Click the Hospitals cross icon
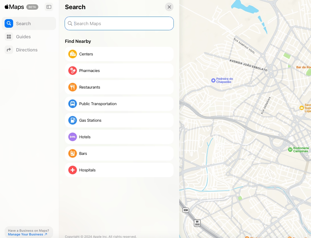This screenshot has height=238, width=311. [x=73, y=170]
